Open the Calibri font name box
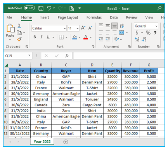 pyautogui.click(x=49, y=28)
